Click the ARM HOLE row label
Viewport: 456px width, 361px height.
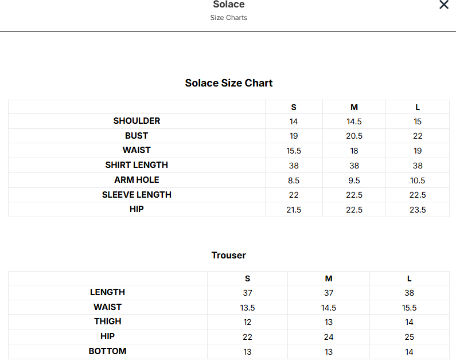[137, 180]
